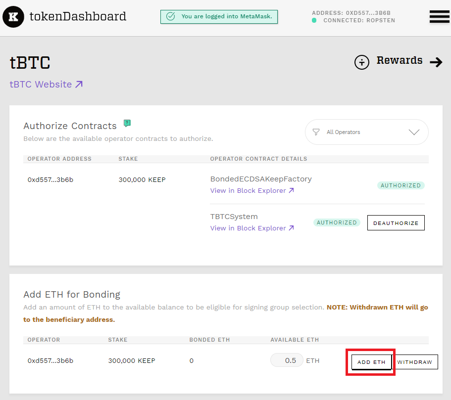The image size is (451, 400).
Task: Click the MetaMask logged-in checkmark icon
Action: [171, 16]
